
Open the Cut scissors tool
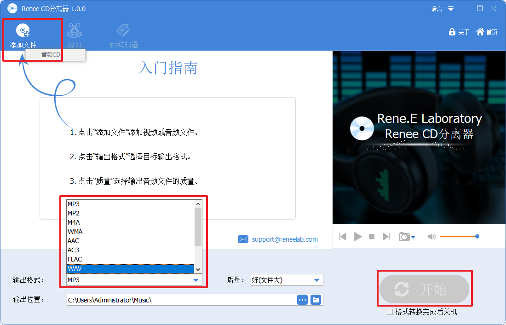coord(75,31)
